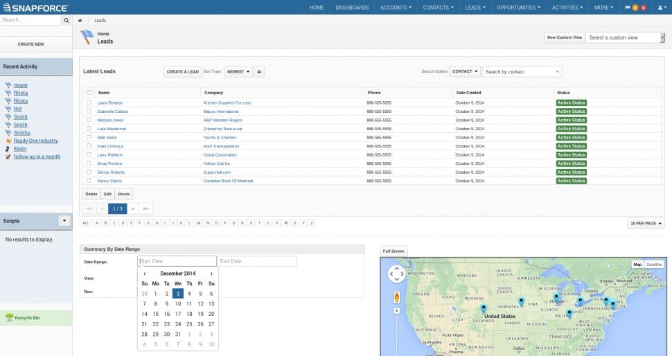Click the Snapforce logo

coord(35,8)
